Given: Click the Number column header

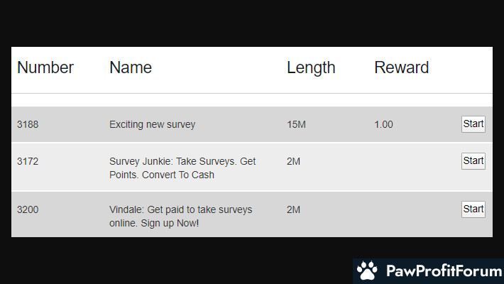Looking at the screenshot, I should [45, 67].
